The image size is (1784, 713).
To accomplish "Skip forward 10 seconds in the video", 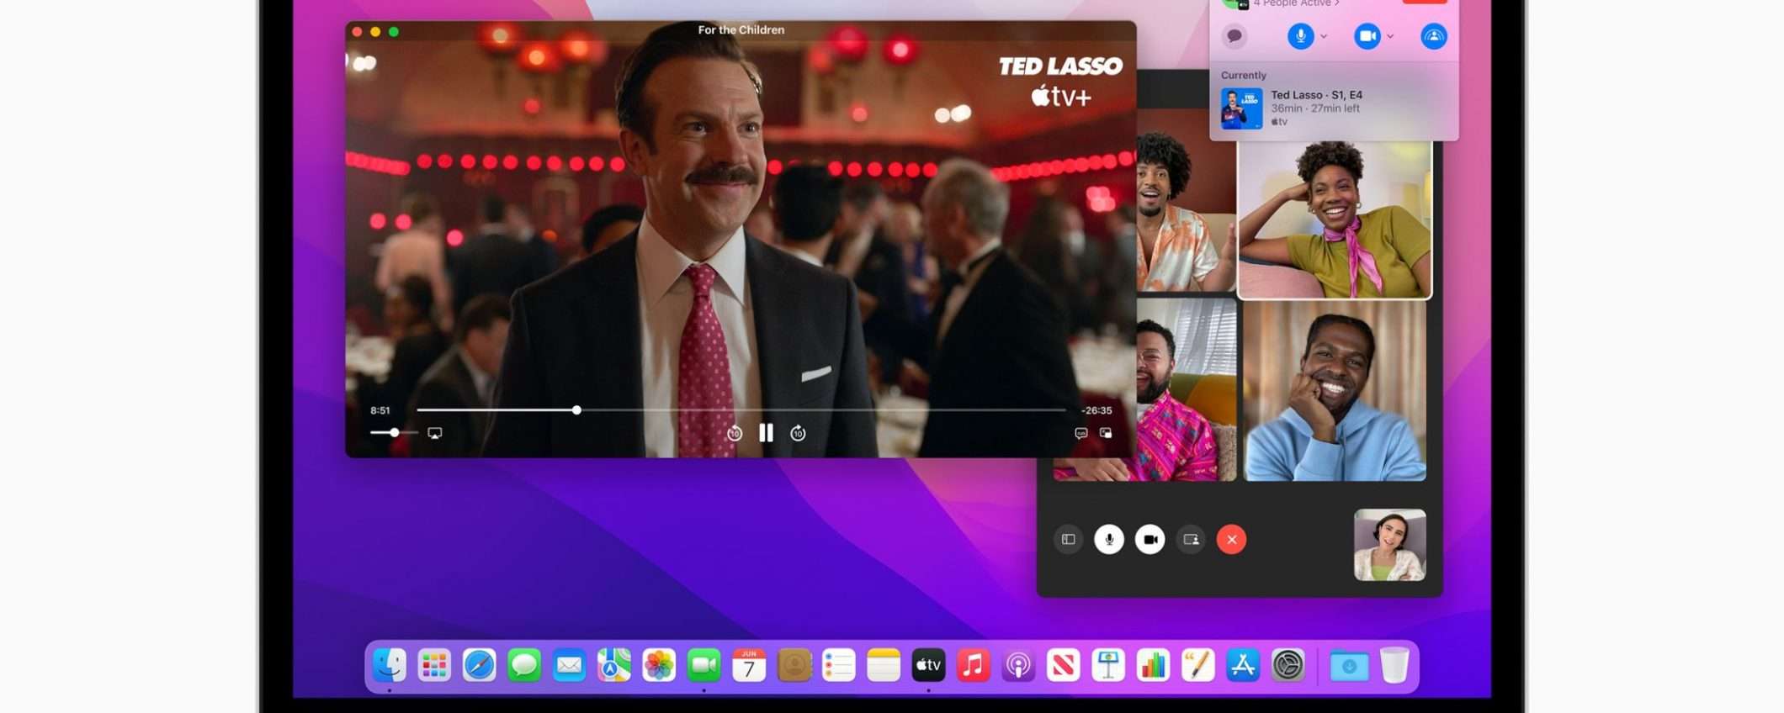I will pyautogui.click(x=798, y=434).
